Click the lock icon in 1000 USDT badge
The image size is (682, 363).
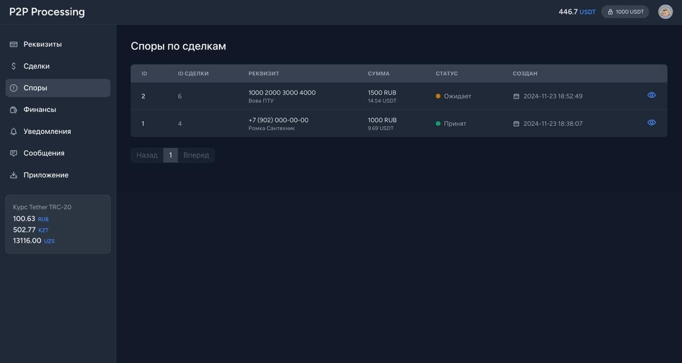(611, 12)
